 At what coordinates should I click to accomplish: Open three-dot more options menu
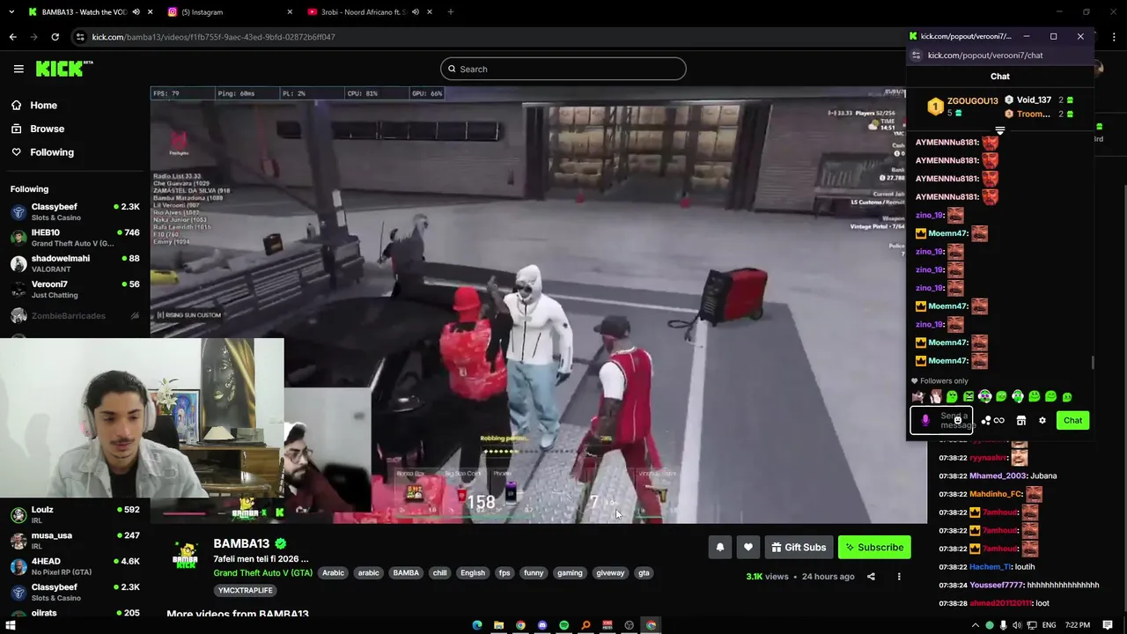[899, 577]
